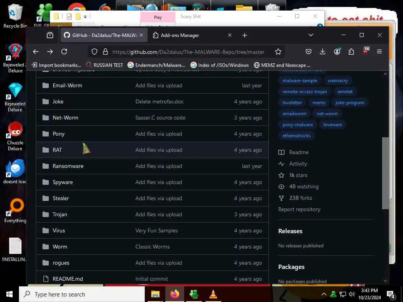Open the Net-Worm folder
403x302 pixels.
coord(65,118)
